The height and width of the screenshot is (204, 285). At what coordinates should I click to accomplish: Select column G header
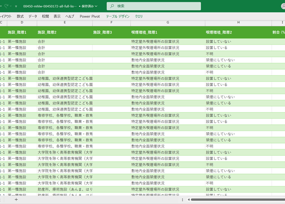168,22
